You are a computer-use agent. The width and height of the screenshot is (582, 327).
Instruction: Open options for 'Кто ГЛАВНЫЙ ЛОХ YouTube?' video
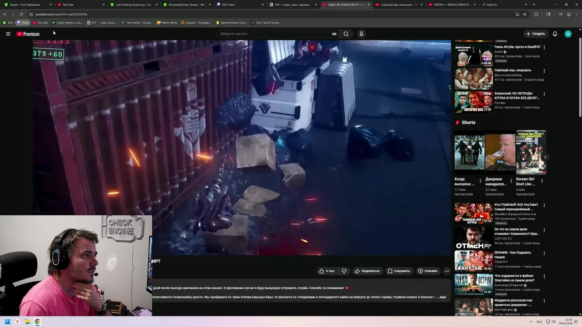click(544, 205)
